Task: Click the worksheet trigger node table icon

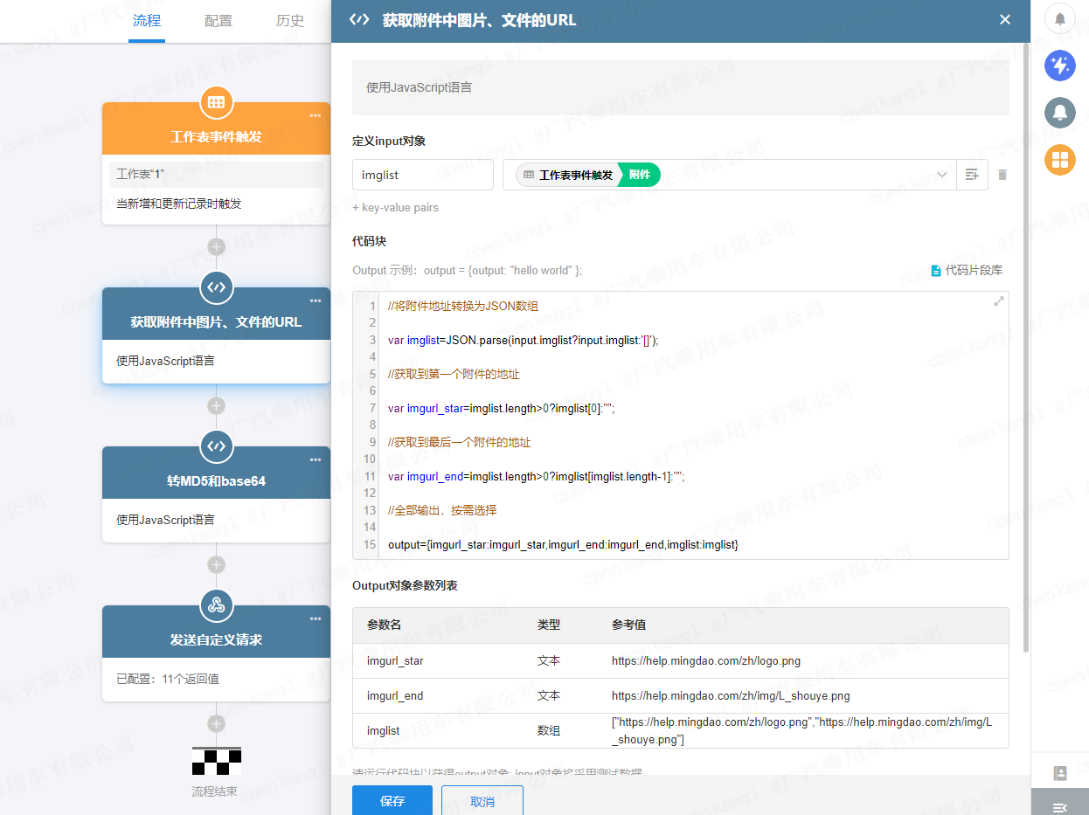Action: click(x=216, y=102)
